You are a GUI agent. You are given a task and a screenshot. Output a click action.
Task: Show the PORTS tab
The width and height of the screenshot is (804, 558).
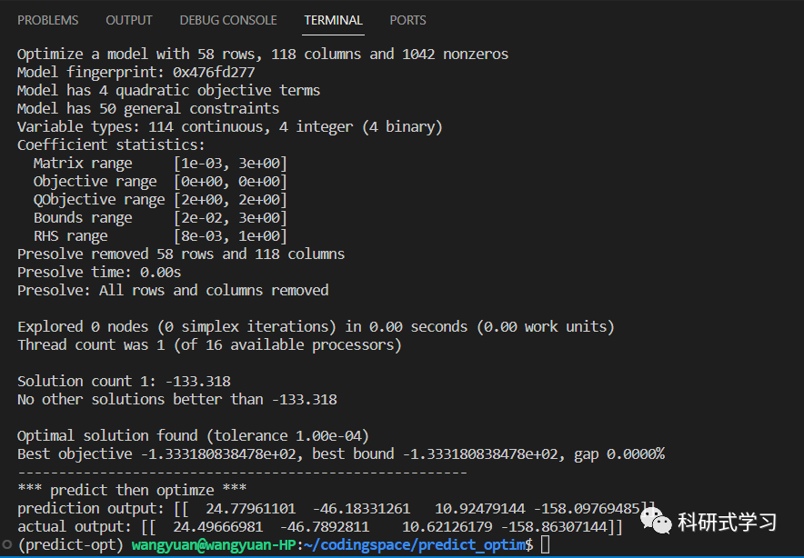coord(407,20)
